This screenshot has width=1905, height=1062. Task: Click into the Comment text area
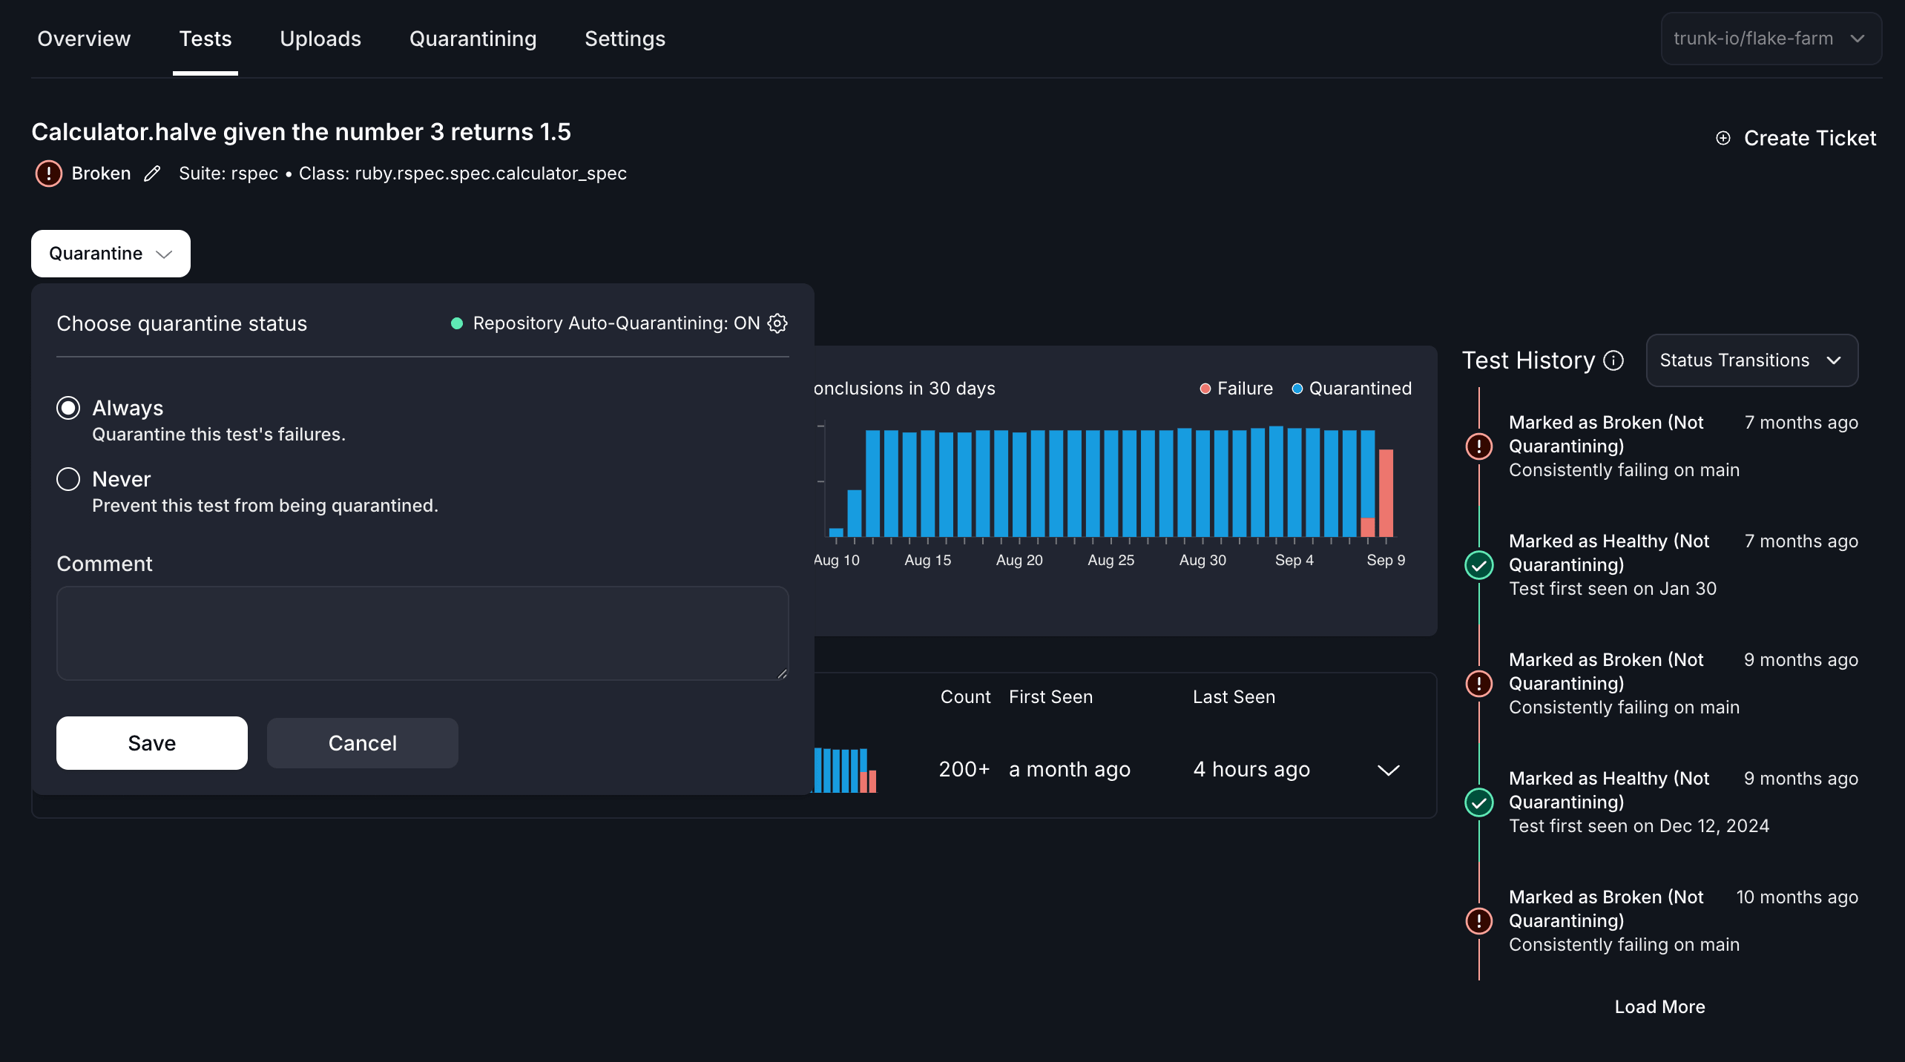click(x=422, y=633)
